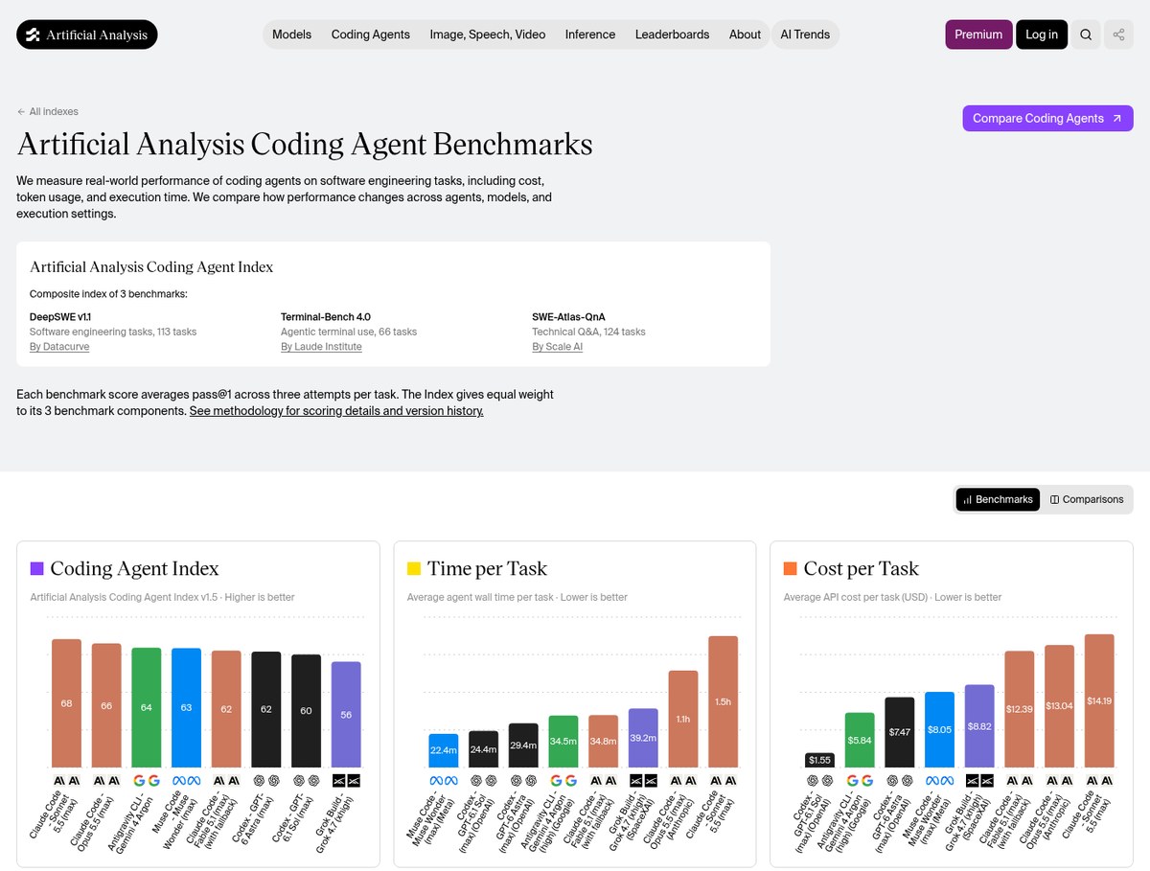This screenshot has width=1150, height=871.
Task: Click the Cost per Task chart title
Action: tap(861, 569)
